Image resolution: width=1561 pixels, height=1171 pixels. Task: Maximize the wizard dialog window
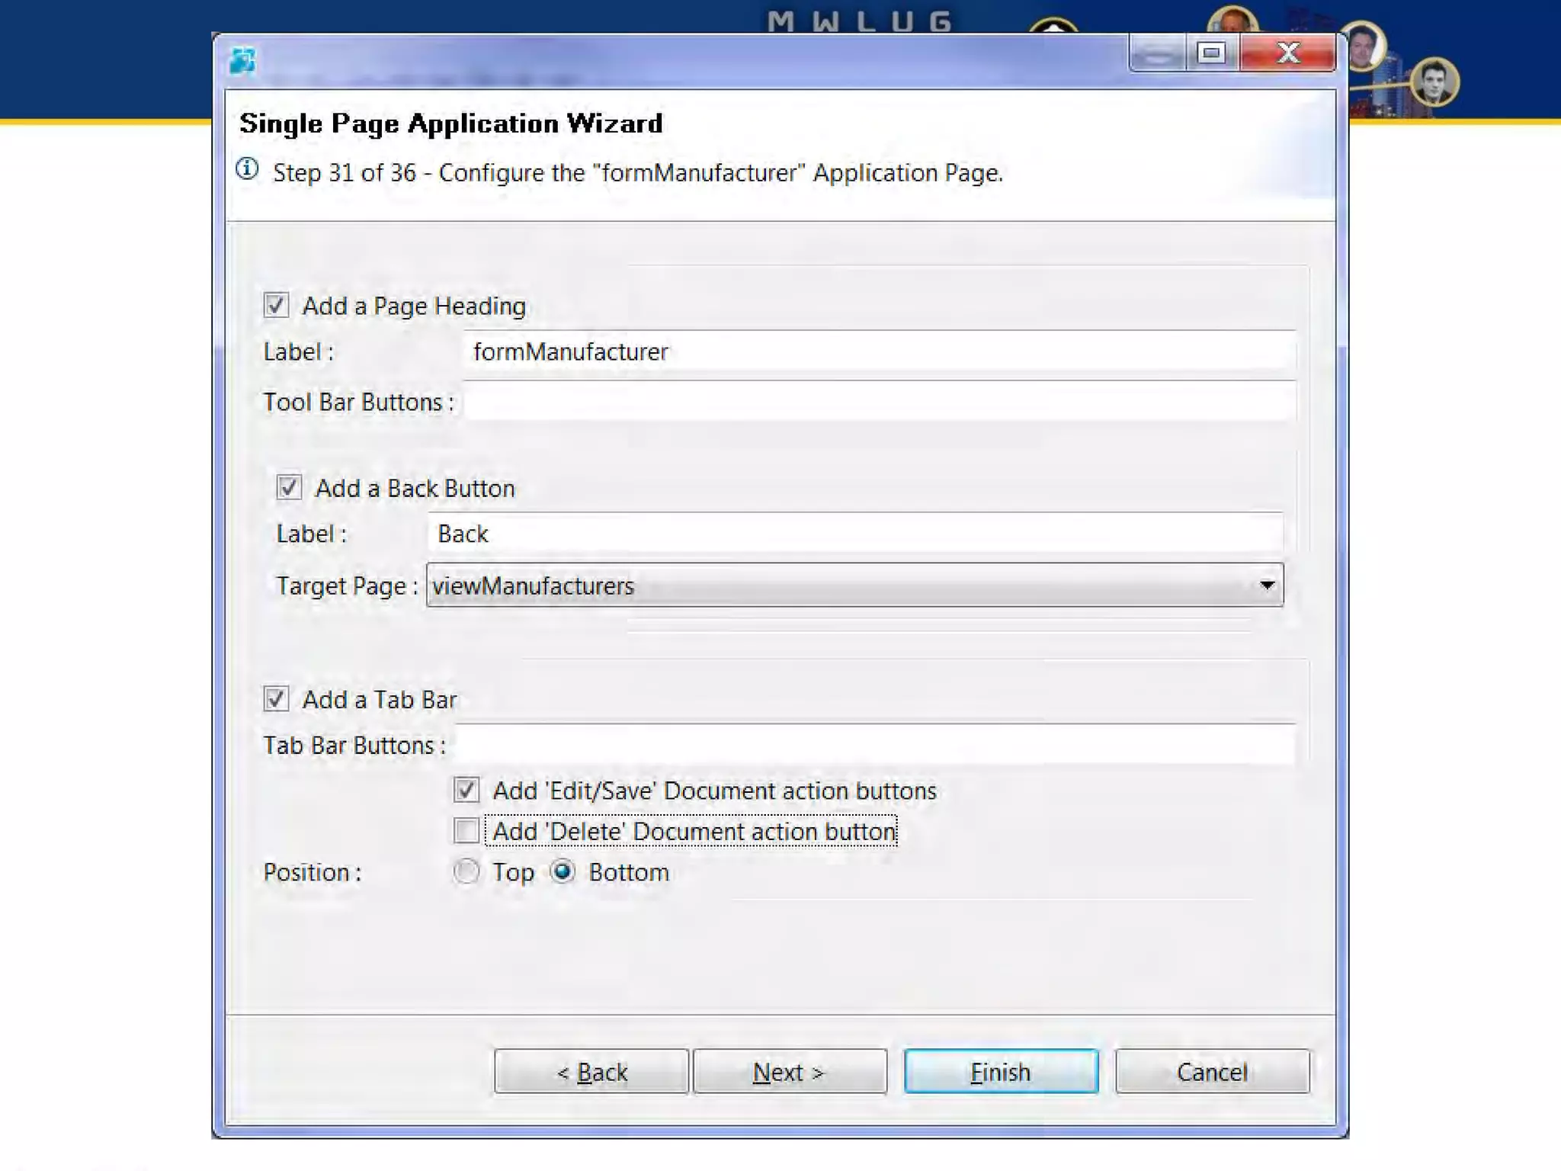(1211, 53)
